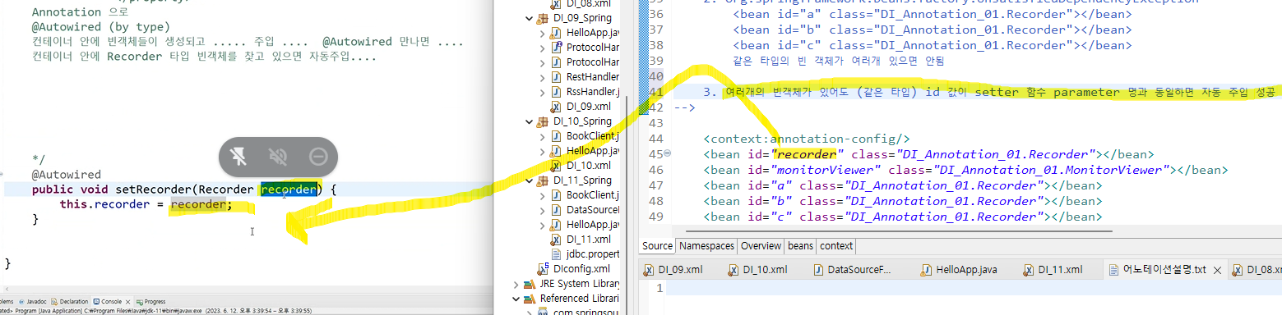Select the DI_11_Spring package label
1282x315 pixels.
tap(582, 180)
